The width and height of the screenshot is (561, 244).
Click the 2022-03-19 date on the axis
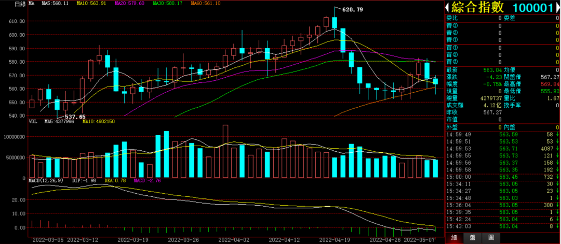[x=133, y=240]
